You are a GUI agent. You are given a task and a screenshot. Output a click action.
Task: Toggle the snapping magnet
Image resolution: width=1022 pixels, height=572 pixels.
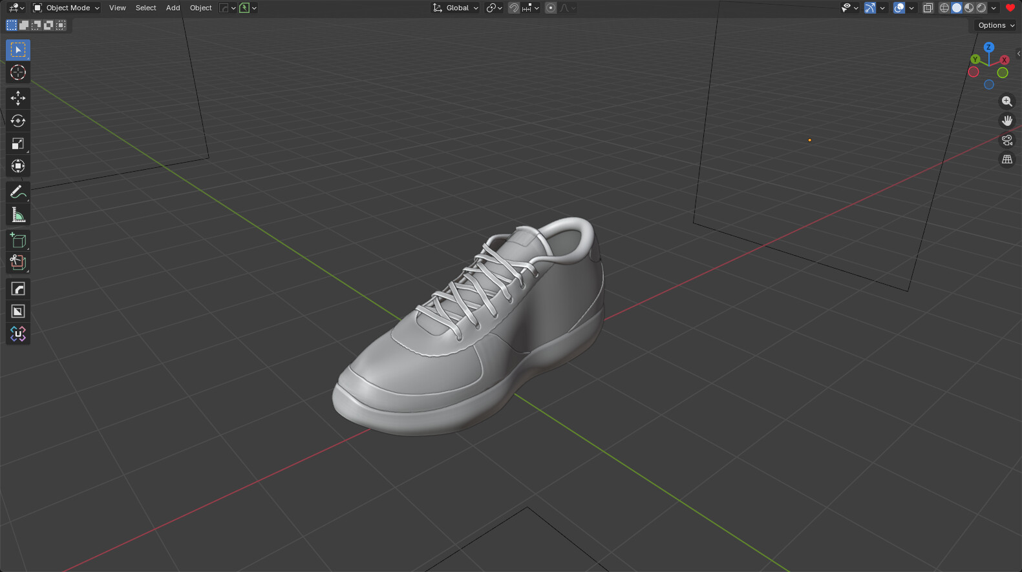(514, 8)
